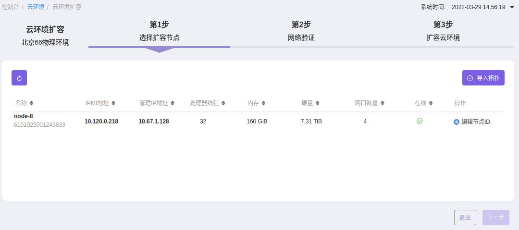Select the 第1步 选择扩容节点 step
This screenshot has width=519, height=230.
tap(159, 31)
